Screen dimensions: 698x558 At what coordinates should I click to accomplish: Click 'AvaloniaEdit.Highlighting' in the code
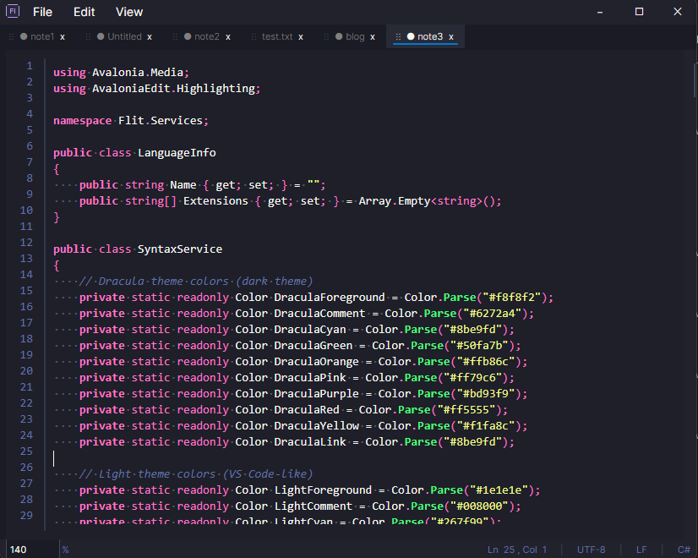173,89
